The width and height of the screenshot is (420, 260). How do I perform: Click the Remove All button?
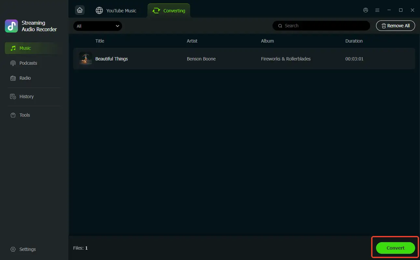click(396, 26)
